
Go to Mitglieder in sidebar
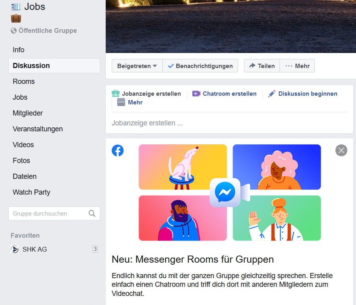(x=28, y=113)
